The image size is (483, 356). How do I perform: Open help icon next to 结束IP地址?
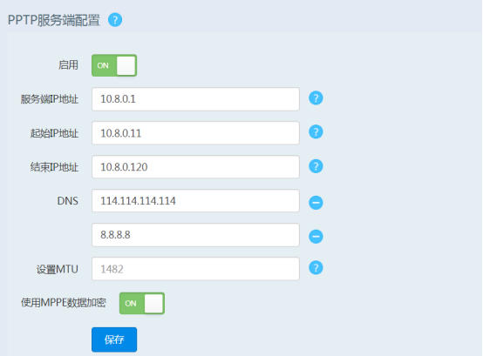tap(316, 166)
